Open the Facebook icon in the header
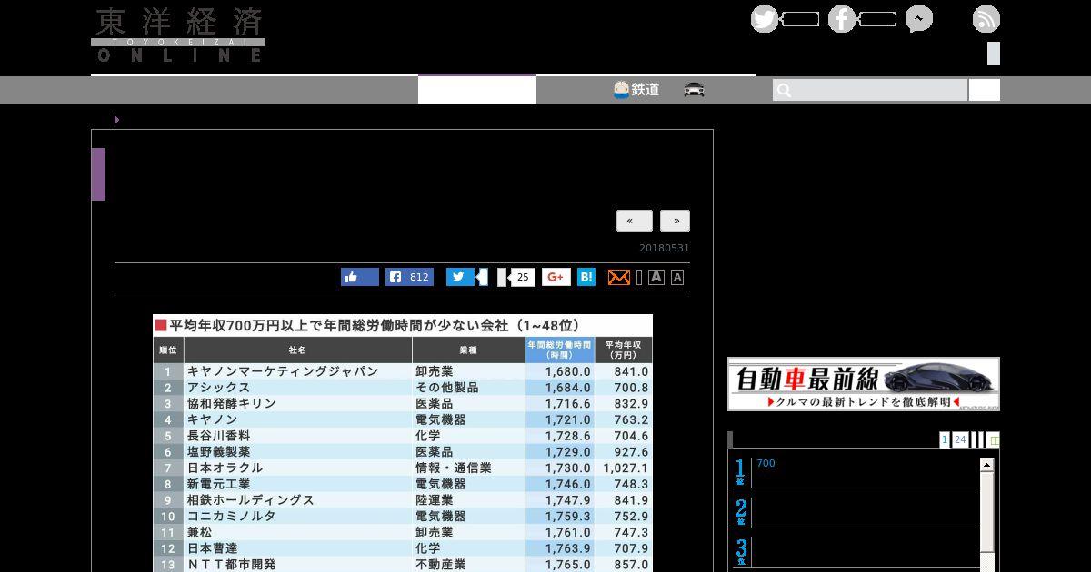 [842, 19]
